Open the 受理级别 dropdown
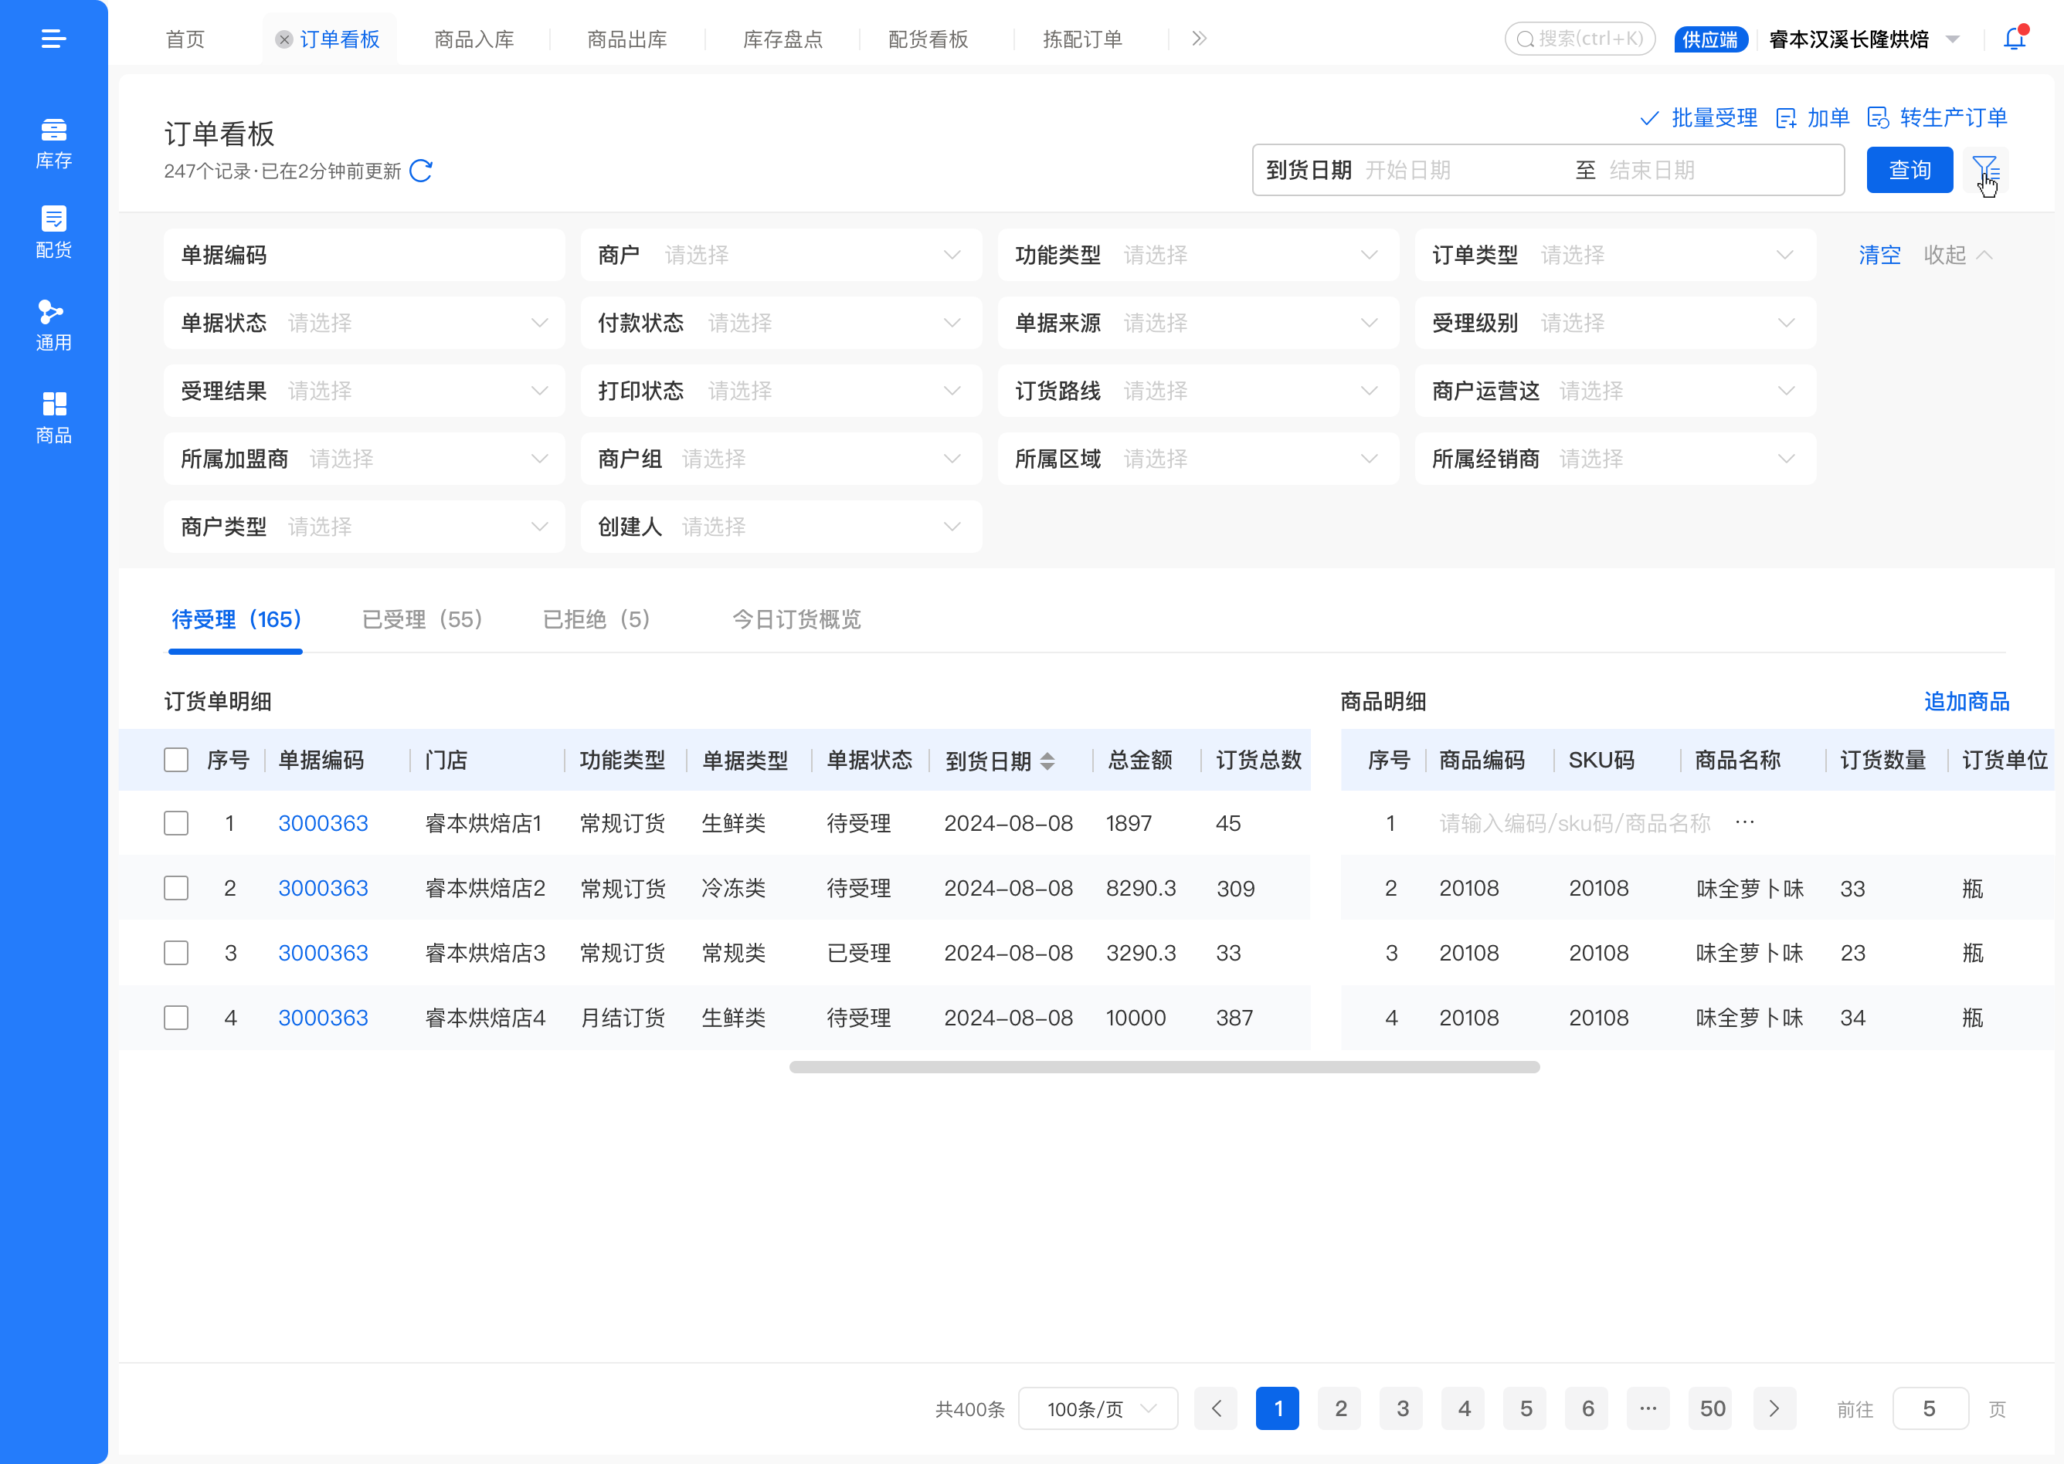The image size is (2064, 1464). tap(1615, 323)
